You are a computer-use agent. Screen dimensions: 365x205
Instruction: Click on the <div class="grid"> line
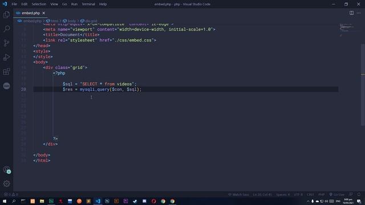click(x=65, y=67)
